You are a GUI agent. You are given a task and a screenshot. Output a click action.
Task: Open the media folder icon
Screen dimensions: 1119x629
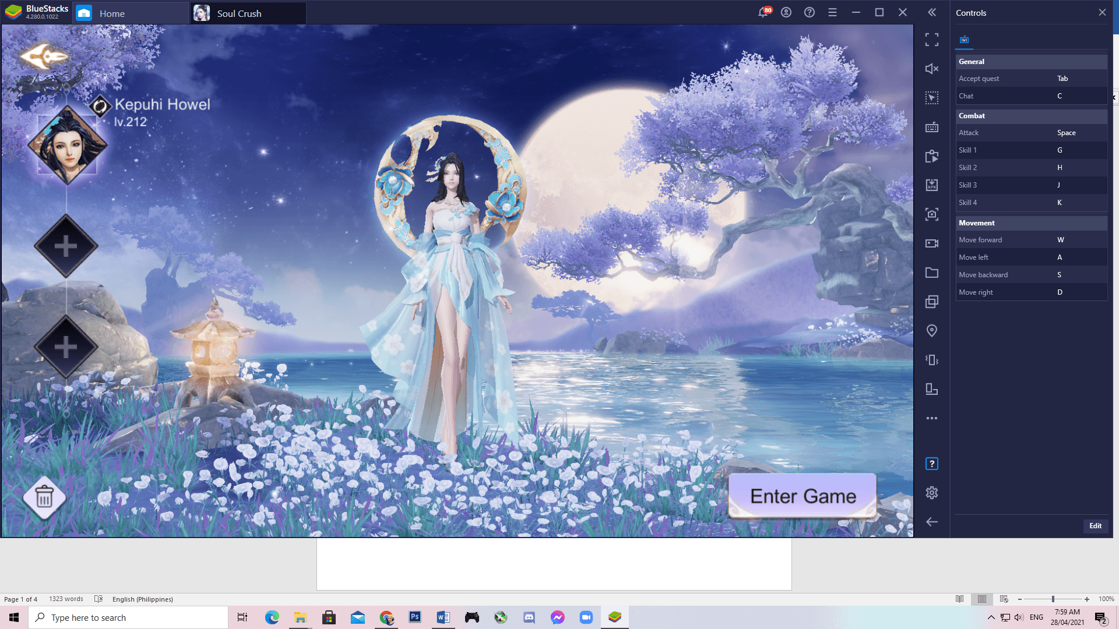(932, 273)
